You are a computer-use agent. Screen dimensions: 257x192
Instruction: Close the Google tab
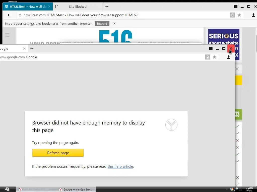click(x=24, y=49)
